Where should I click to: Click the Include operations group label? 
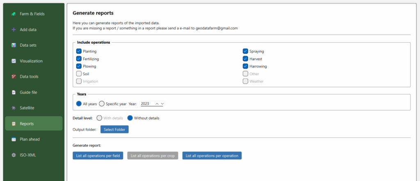click(94, 42)
